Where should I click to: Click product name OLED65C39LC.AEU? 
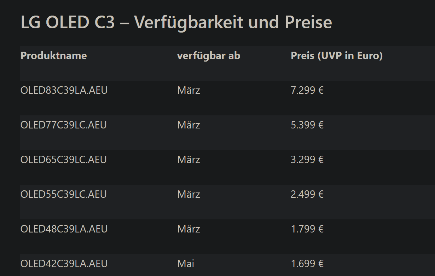pos(64,160)
